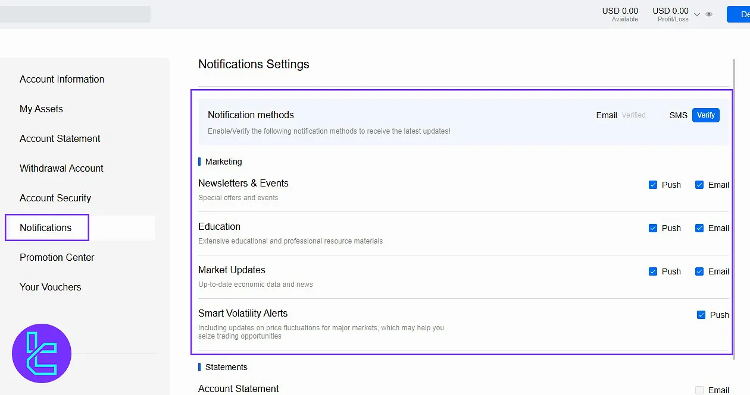This screenshot has height=395, width=750.
Task: Open Account Information menu item
Action: point(62,79)
